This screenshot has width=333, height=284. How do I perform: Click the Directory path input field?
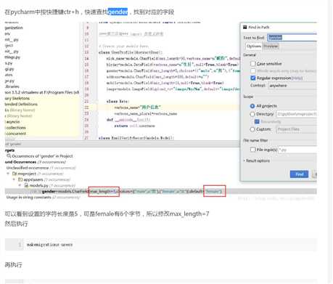click(296, 114)
